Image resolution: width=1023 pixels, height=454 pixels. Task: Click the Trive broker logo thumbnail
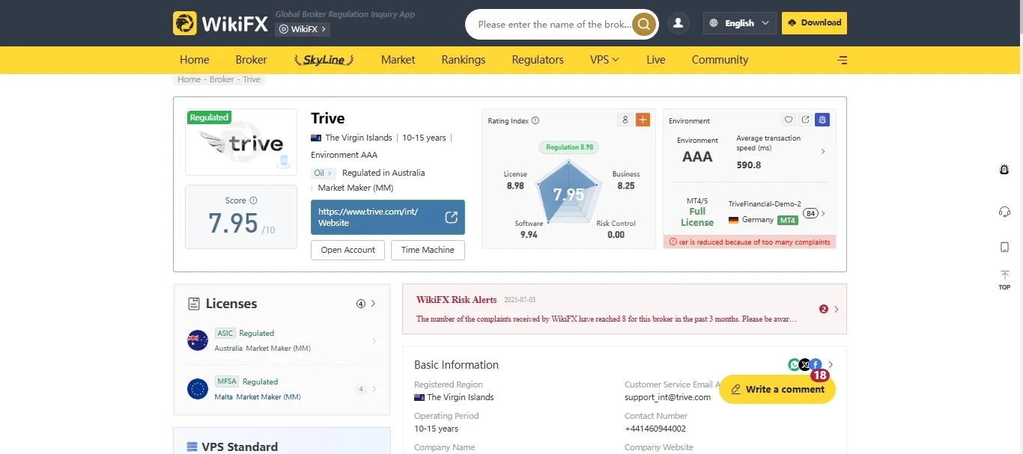241,142
